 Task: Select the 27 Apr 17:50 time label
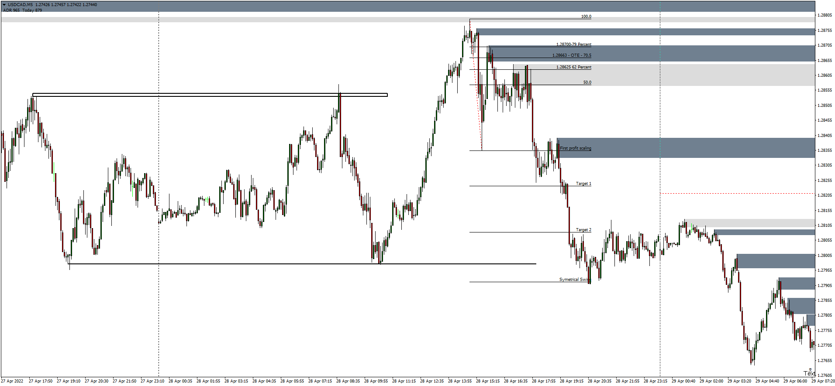point(41,381)
